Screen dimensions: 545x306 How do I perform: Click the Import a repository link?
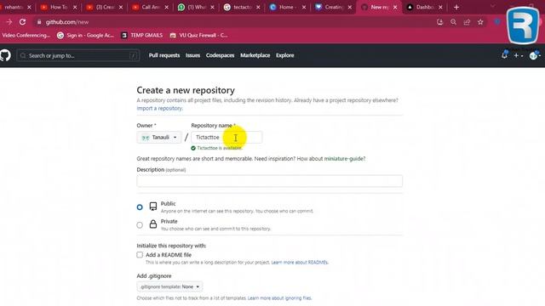pos(159,108)
